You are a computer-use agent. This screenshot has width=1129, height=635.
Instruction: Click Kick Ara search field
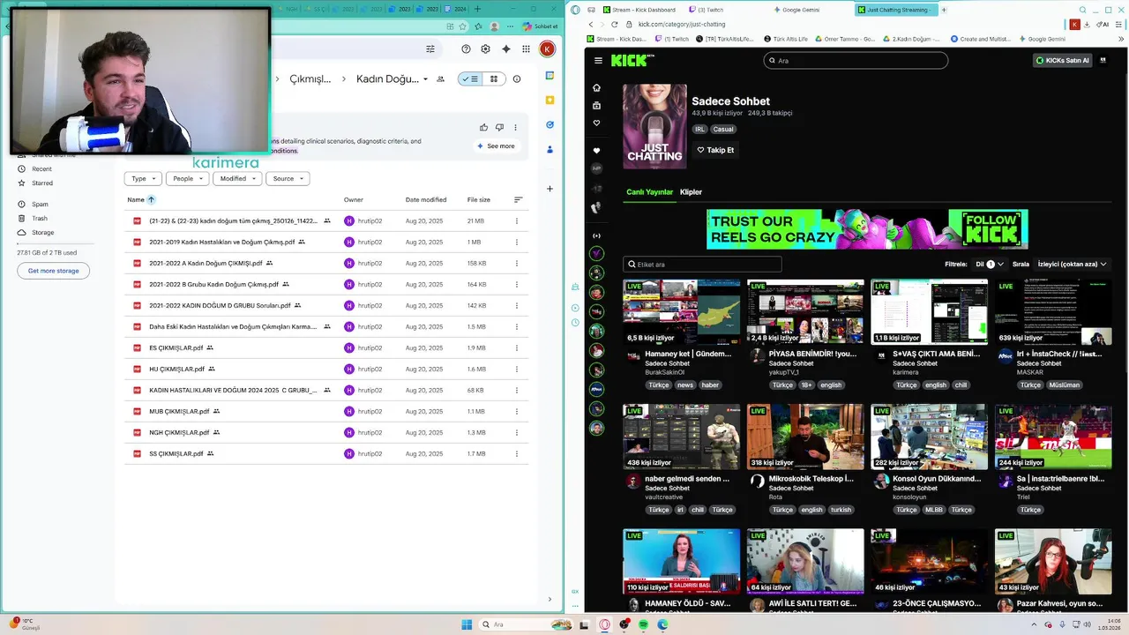pyautogui.click(x=856, y=61)
